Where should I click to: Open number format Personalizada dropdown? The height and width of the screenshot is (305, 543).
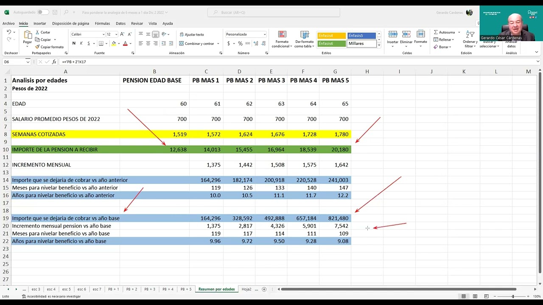(265, 34)
